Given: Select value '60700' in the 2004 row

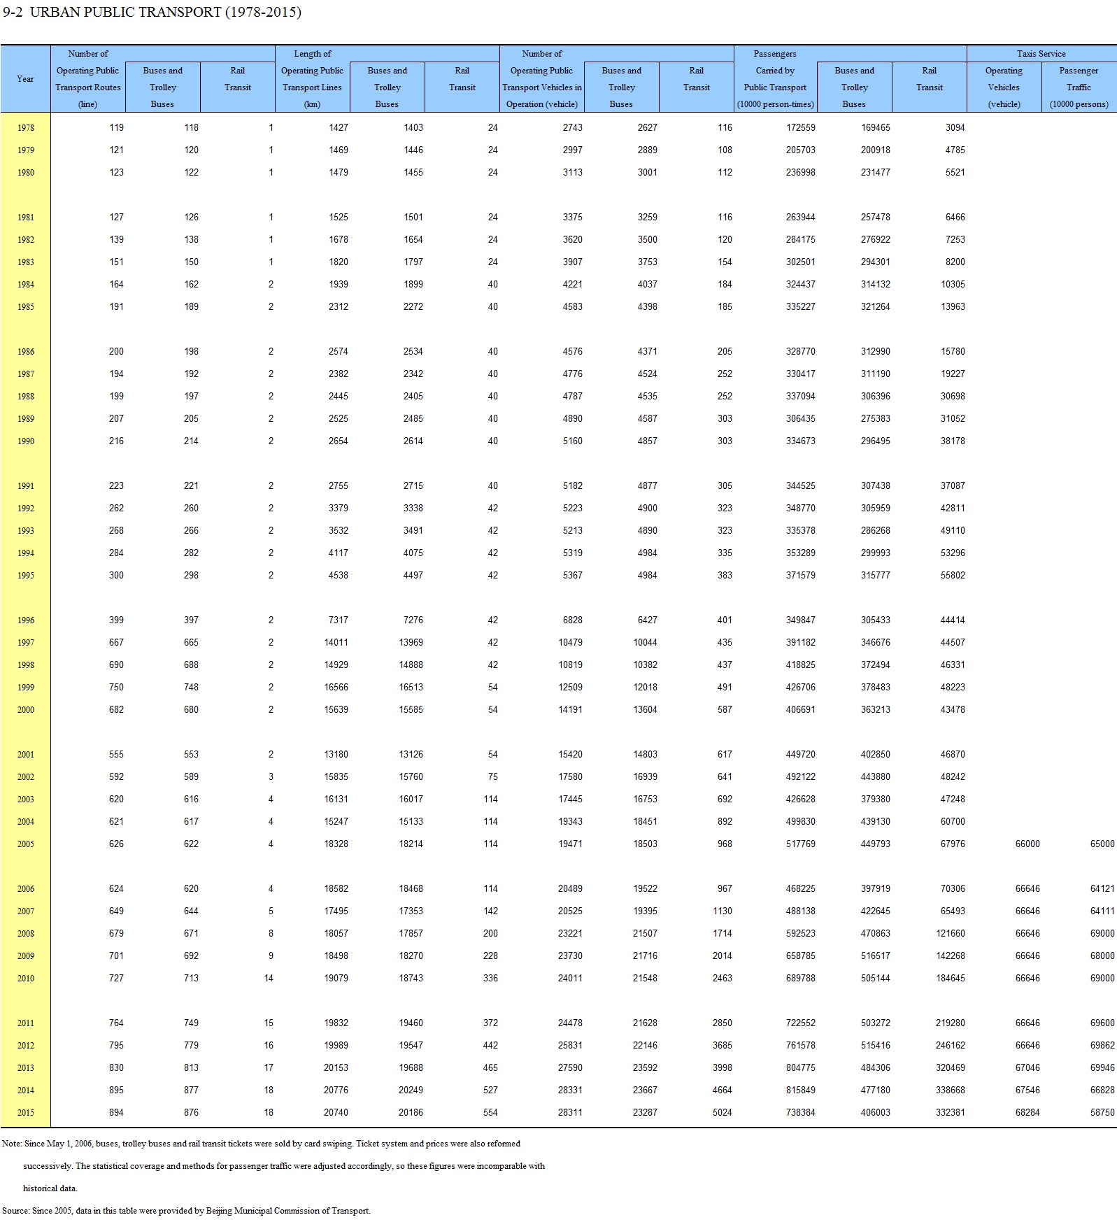Looking at the screenshot, I should (x=953, y=822).
